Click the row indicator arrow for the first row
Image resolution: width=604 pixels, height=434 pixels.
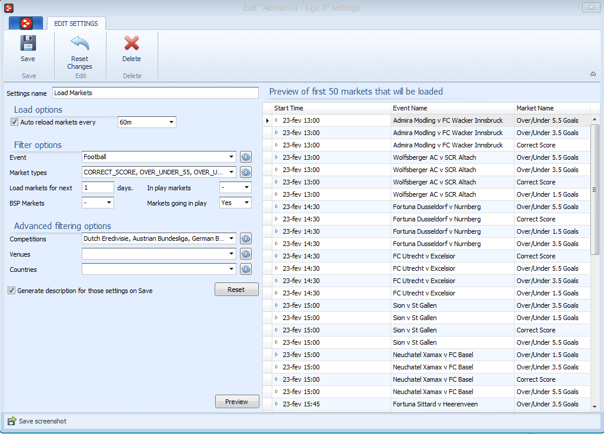tap(268, 120)
